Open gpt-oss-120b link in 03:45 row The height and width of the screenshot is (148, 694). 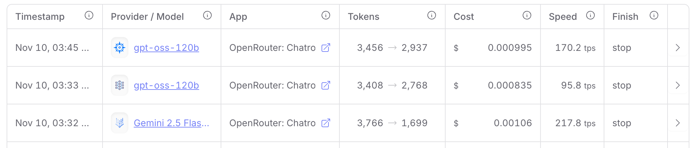point(166,48)
